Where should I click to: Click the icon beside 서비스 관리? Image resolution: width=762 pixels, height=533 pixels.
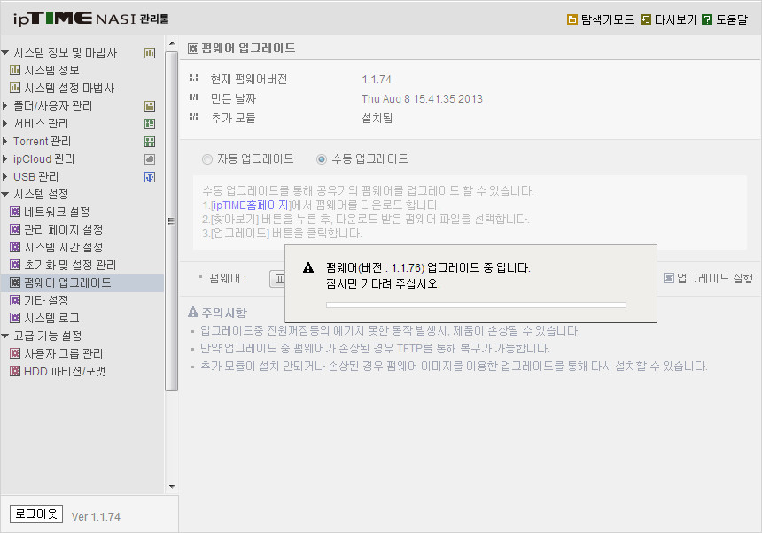click(150, 124)
